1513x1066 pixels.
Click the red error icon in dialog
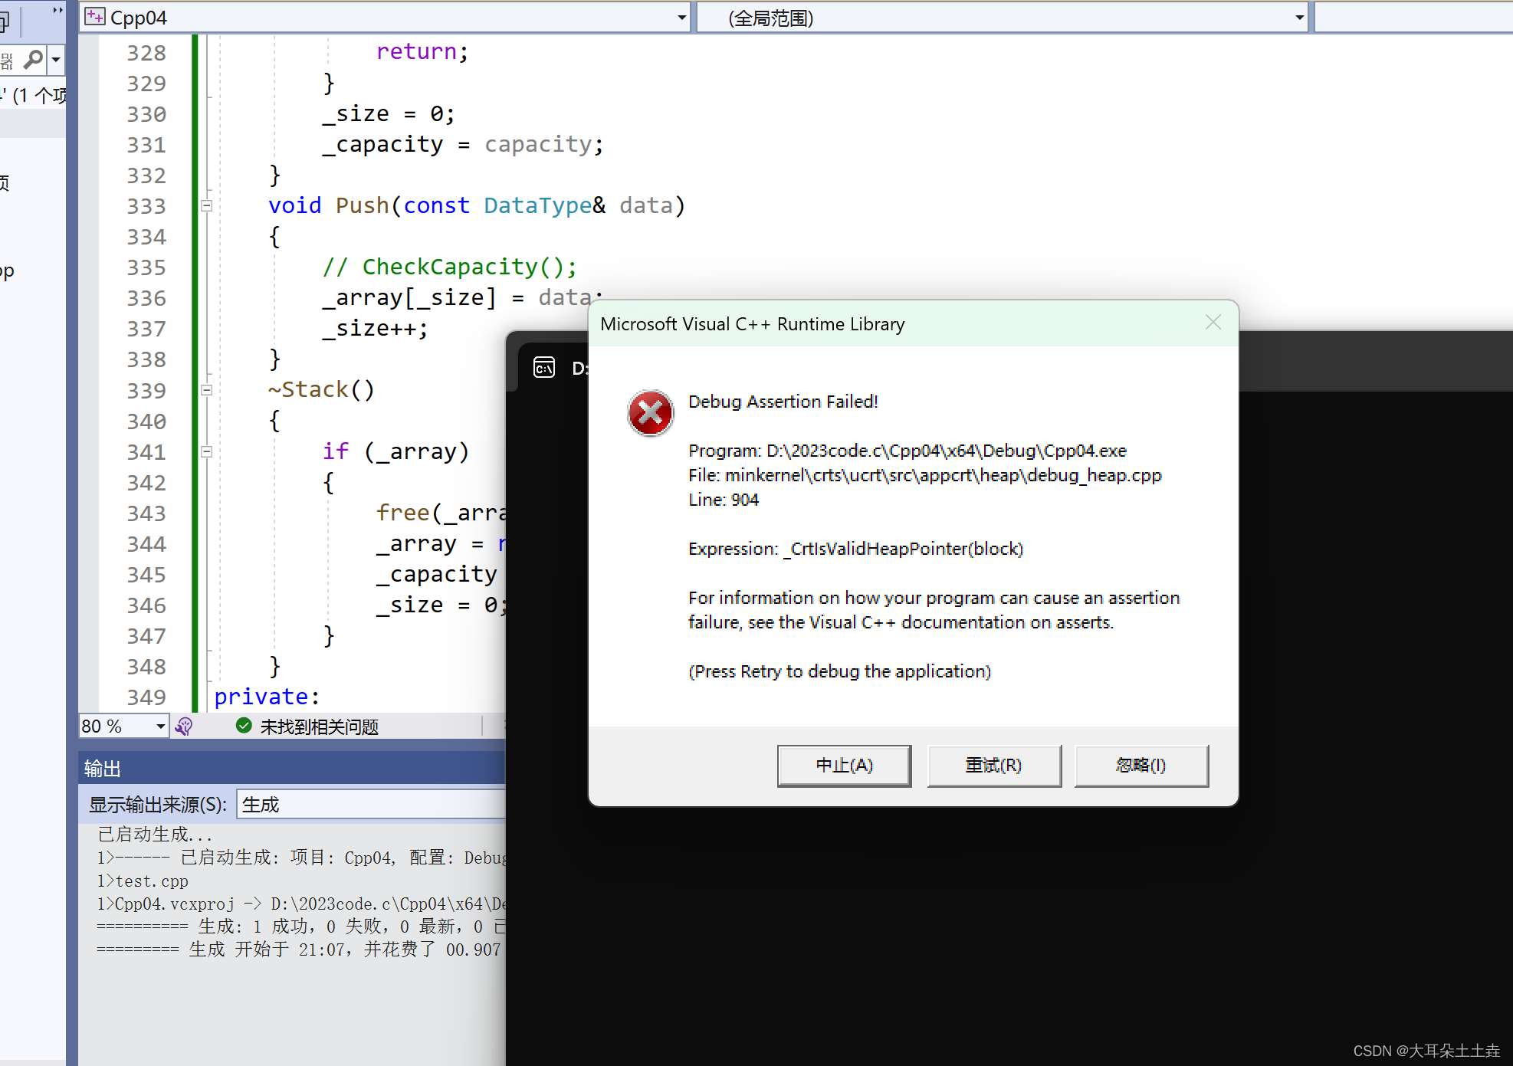(650, 413)
